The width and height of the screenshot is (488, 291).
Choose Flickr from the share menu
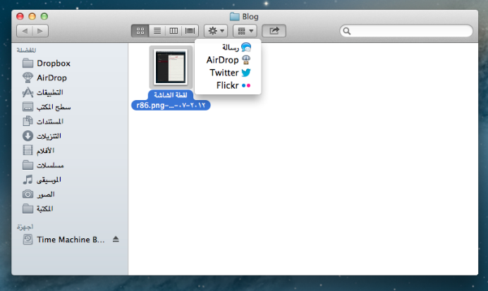(233, 85)
